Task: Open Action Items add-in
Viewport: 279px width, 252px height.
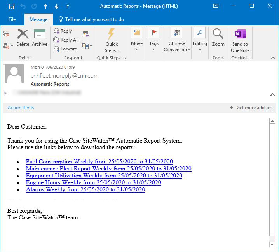Action: point(21,108)
